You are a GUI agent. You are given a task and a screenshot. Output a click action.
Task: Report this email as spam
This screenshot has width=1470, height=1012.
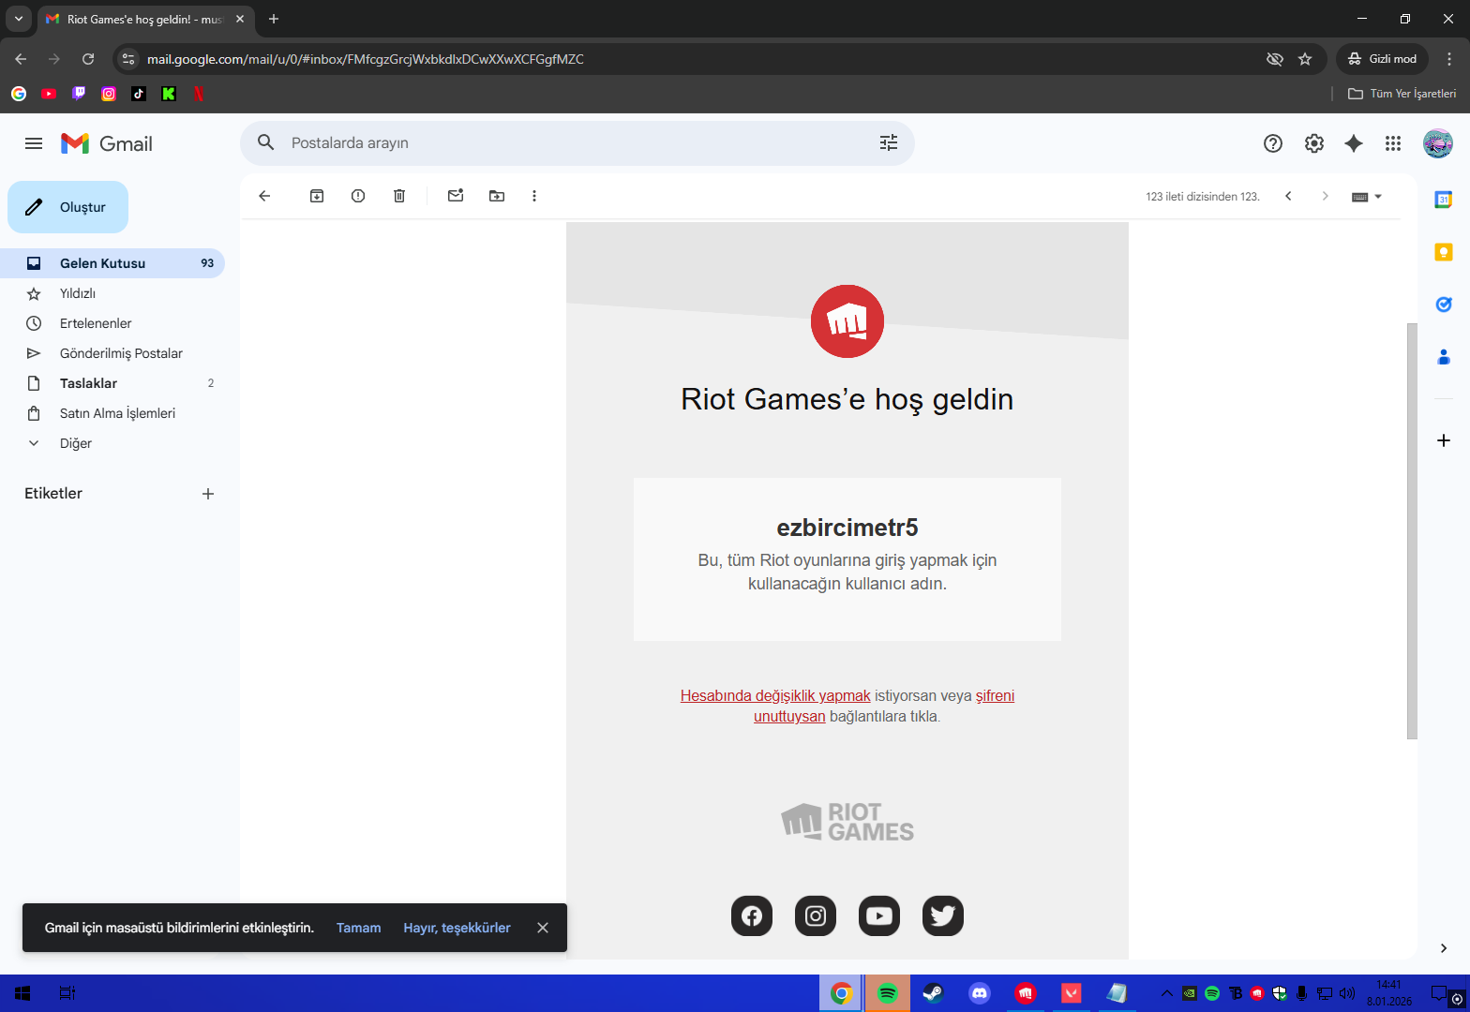358,196
